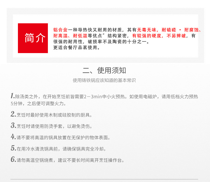
Task: Click the line 很强的耐用性，破损率不及陶瓷的十分之一
Action: pyautogui.click(x=101, y=42)
